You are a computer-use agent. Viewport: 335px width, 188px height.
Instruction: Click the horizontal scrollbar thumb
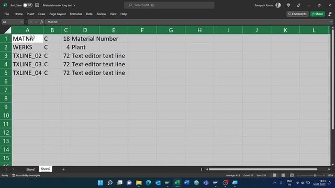(x=263, y=169)
